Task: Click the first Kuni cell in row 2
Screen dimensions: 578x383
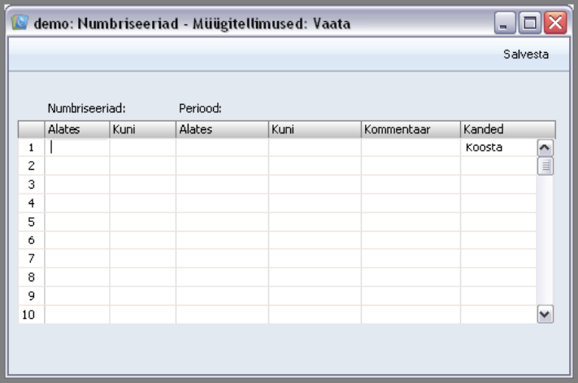Action: 142,166
